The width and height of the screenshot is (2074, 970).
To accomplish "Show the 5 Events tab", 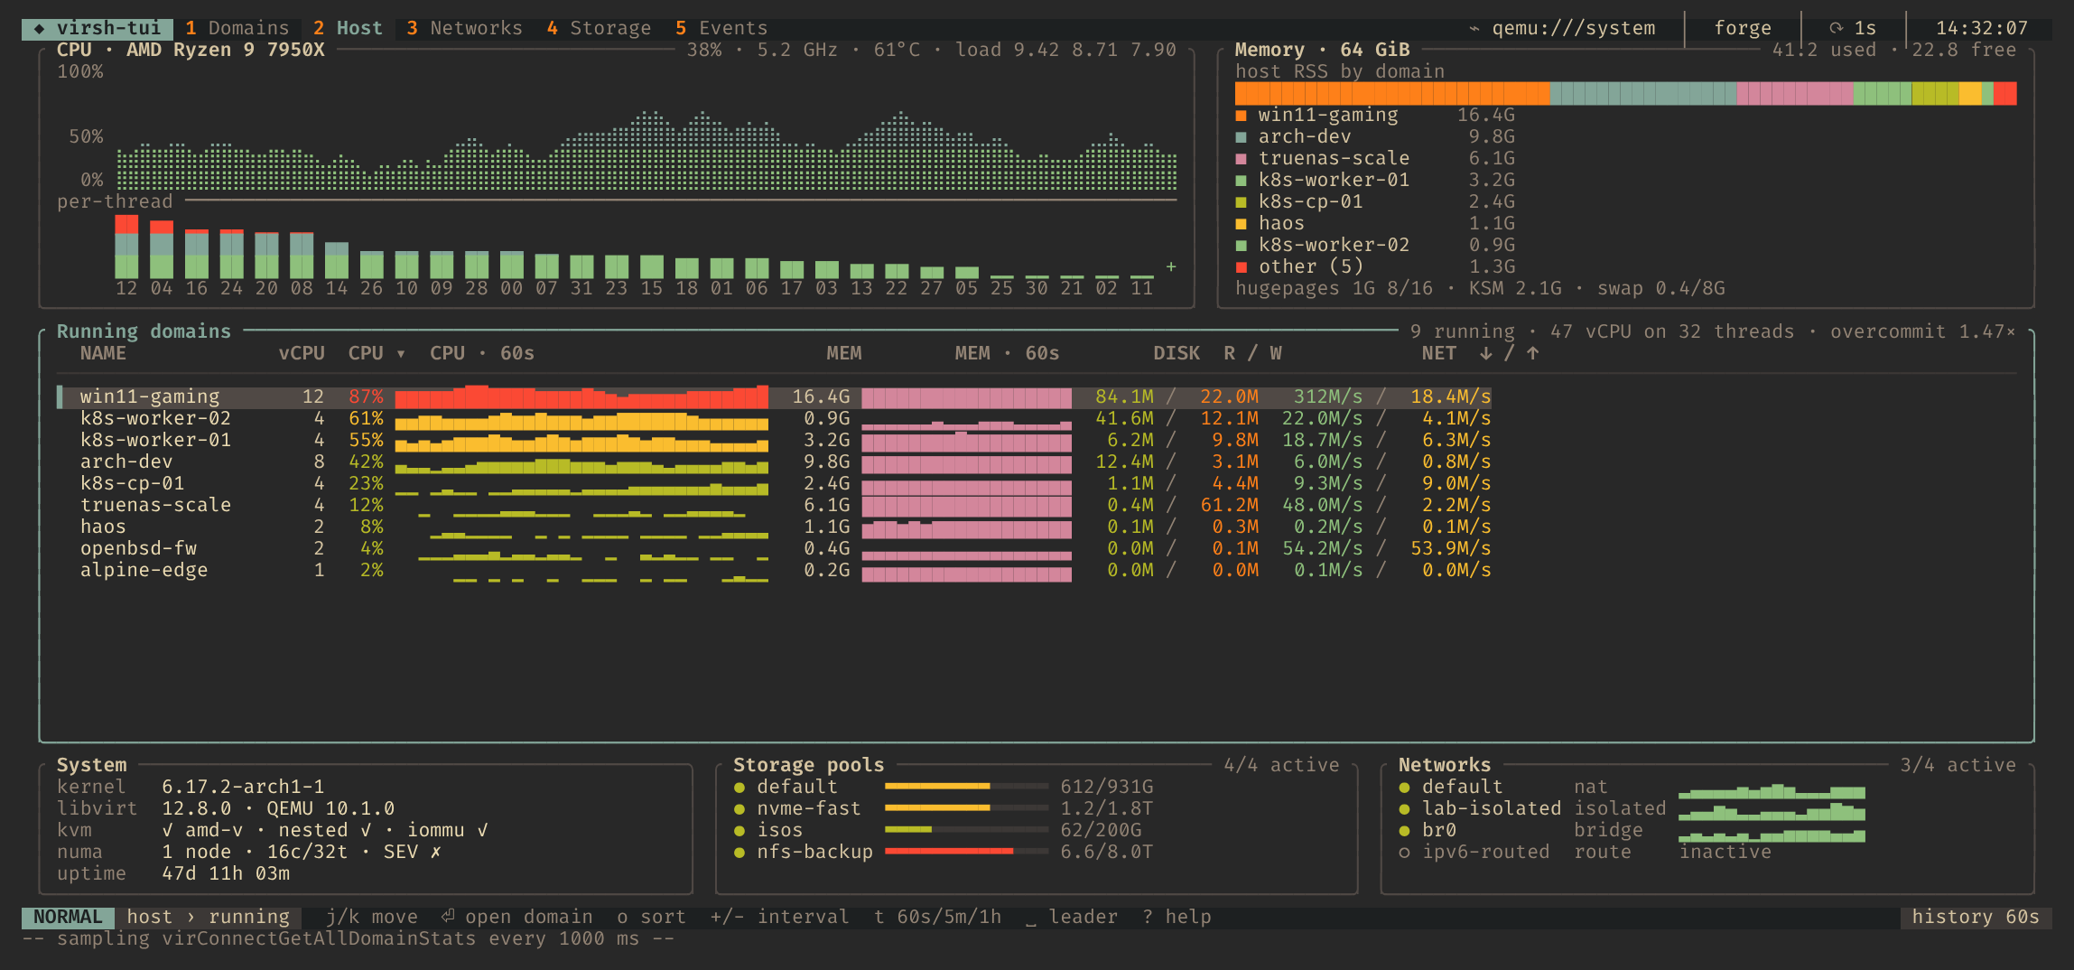I will click(x=721, y=28).
